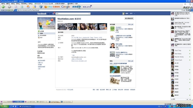
Task: Switch to the Mobile01 bookmark tab
Action: click(x=38, y=4)
